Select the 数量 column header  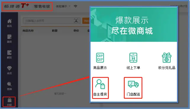point(55,31)
